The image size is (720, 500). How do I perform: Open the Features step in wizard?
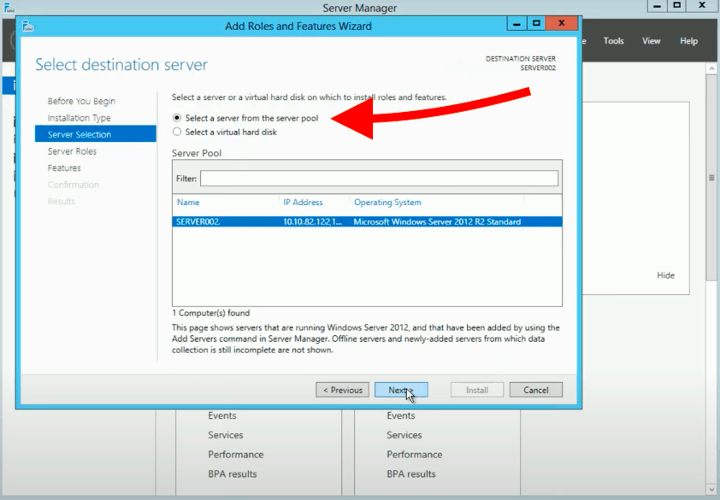tap(64, 168)
